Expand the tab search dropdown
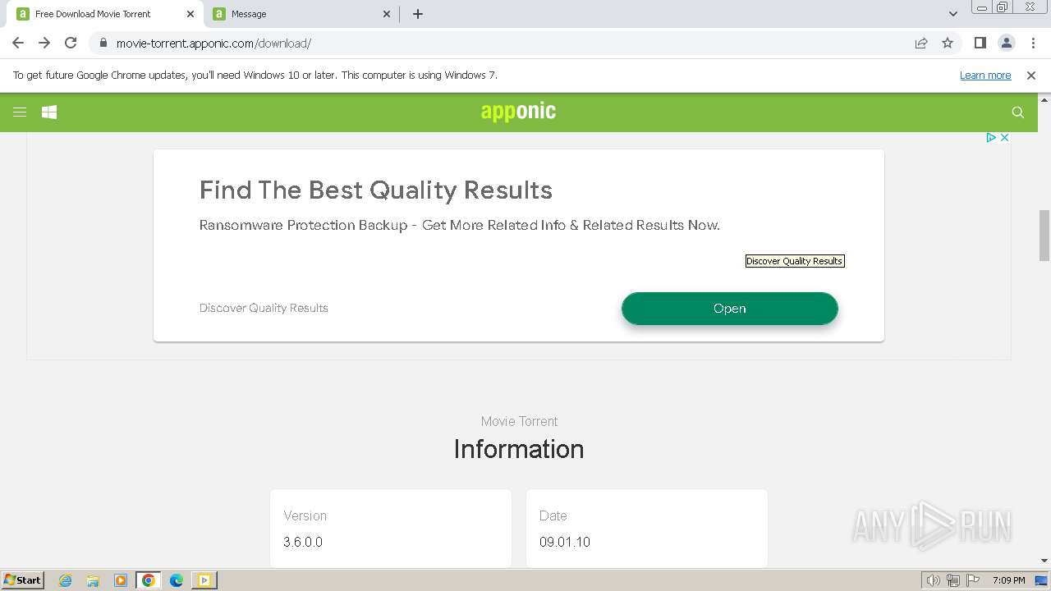1051x591 pixels. point(953,14)
